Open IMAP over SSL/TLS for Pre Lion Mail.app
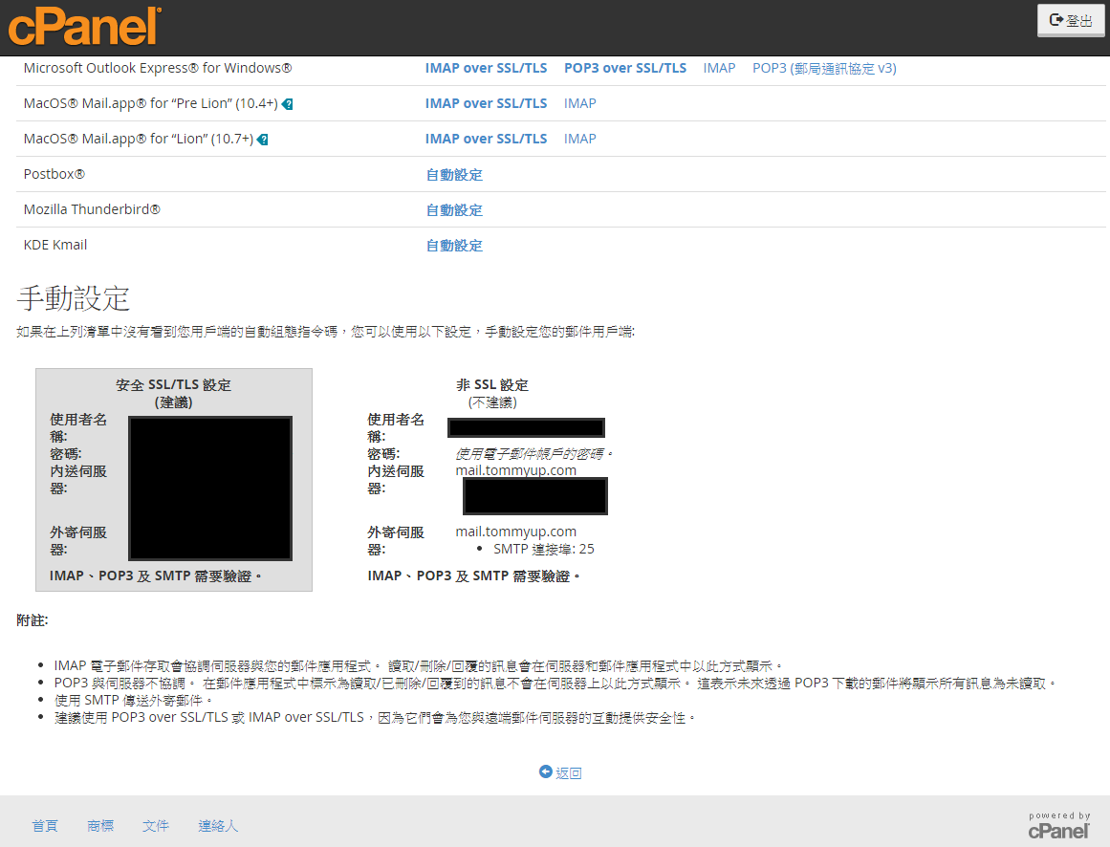The height and width of the screenshot is (847, 1110). (486, 103)
